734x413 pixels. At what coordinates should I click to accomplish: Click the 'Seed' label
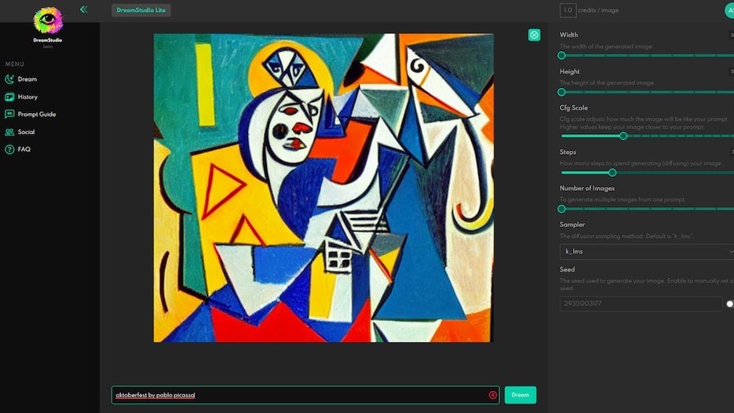pyautogui.click(x=567, y=269)
